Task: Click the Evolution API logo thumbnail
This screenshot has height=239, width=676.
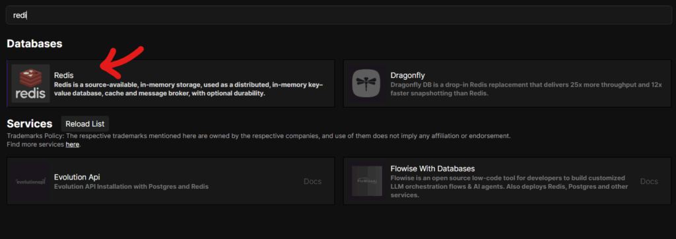Action: (x=30, y=181)
